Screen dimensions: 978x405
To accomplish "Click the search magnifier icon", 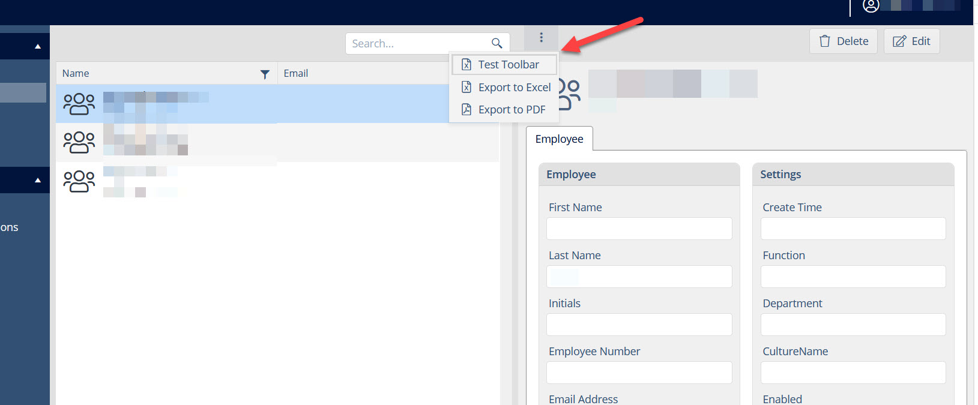I will pos(497,43).
